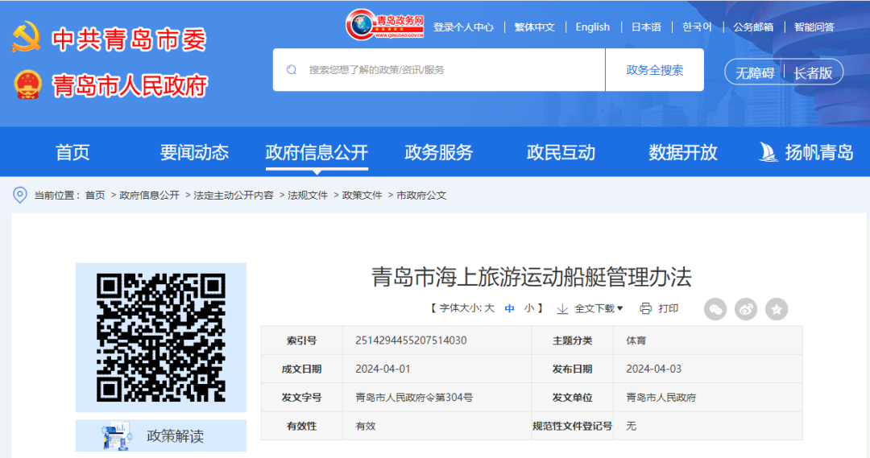Click the document QR code image

tap(161, 338)
